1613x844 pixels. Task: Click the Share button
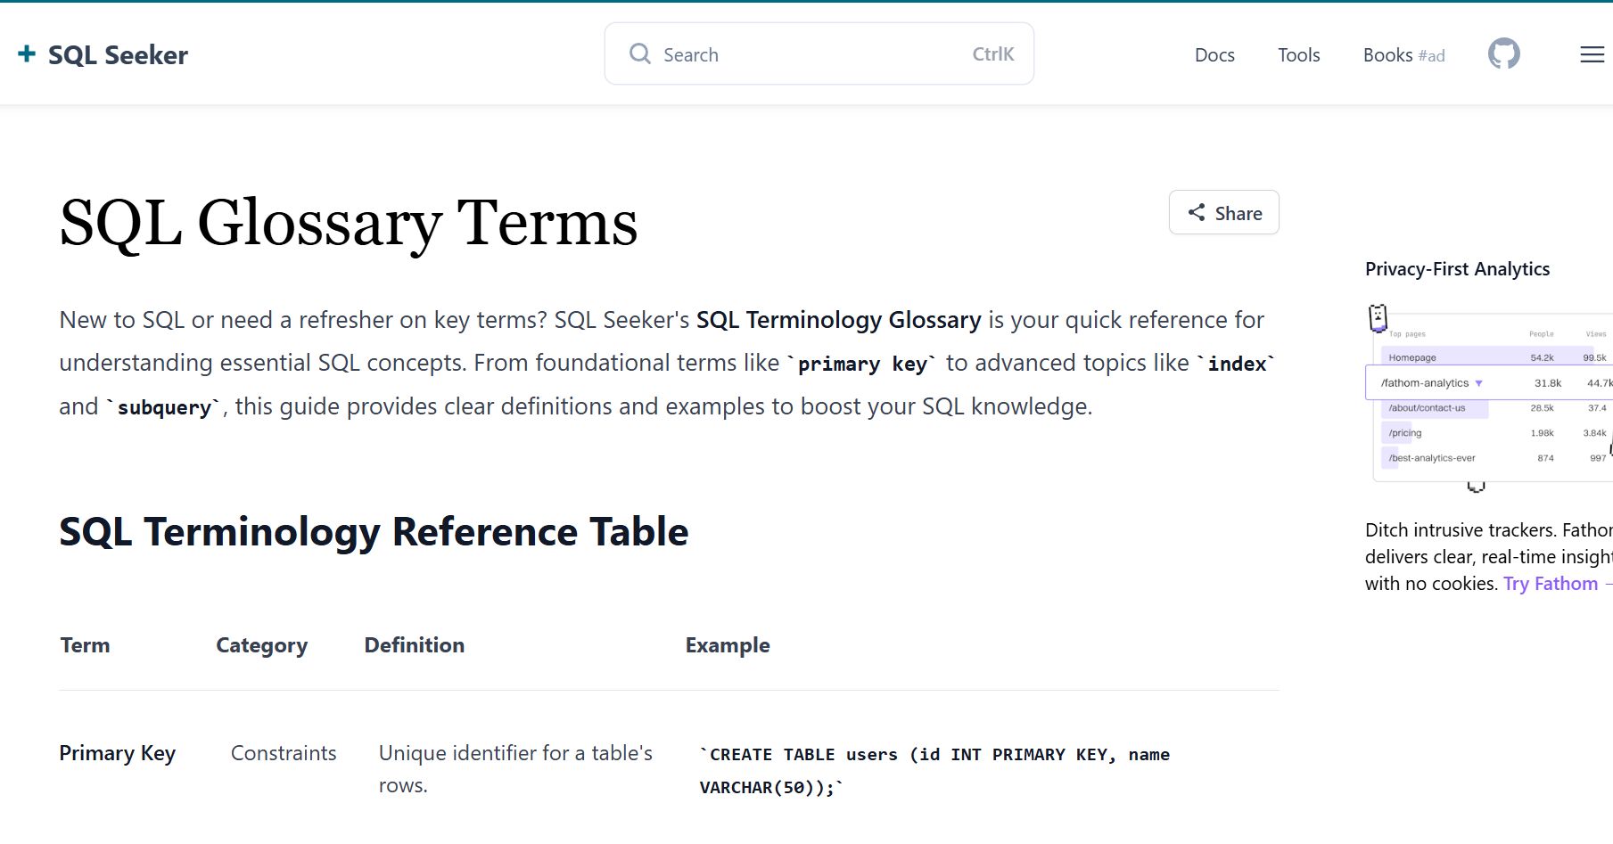pyautogui.click(x=1223, y=212)
